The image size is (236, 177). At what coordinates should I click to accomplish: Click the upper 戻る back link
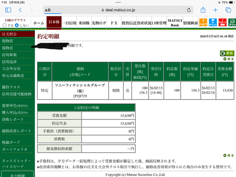click(229, 59)
